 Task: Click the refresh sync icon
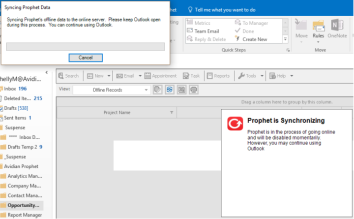[170, 90]
